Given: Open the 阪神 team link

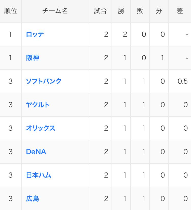Looking at the screenshot, I should 33,58.
